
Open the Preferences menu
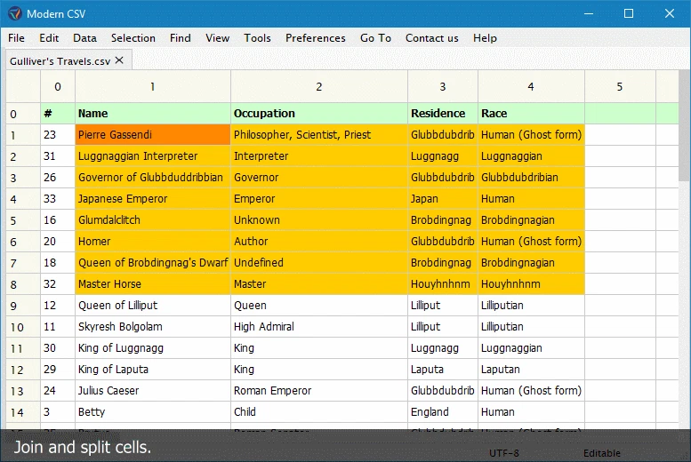click(316, 38)
